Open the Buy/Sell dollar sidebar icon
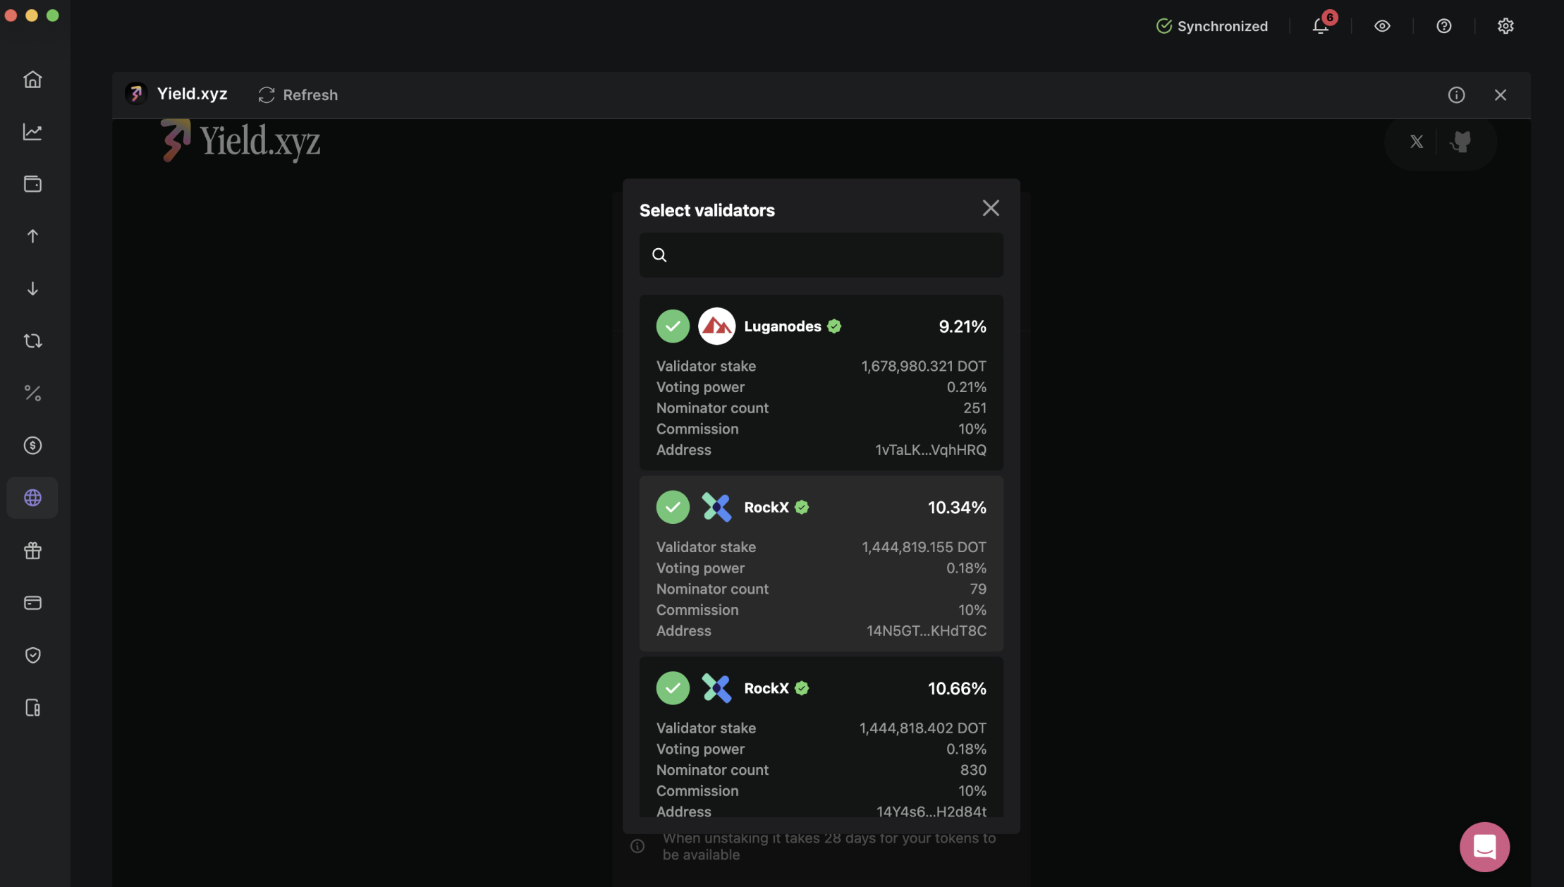1564x887 pixels. click(32, 446)
